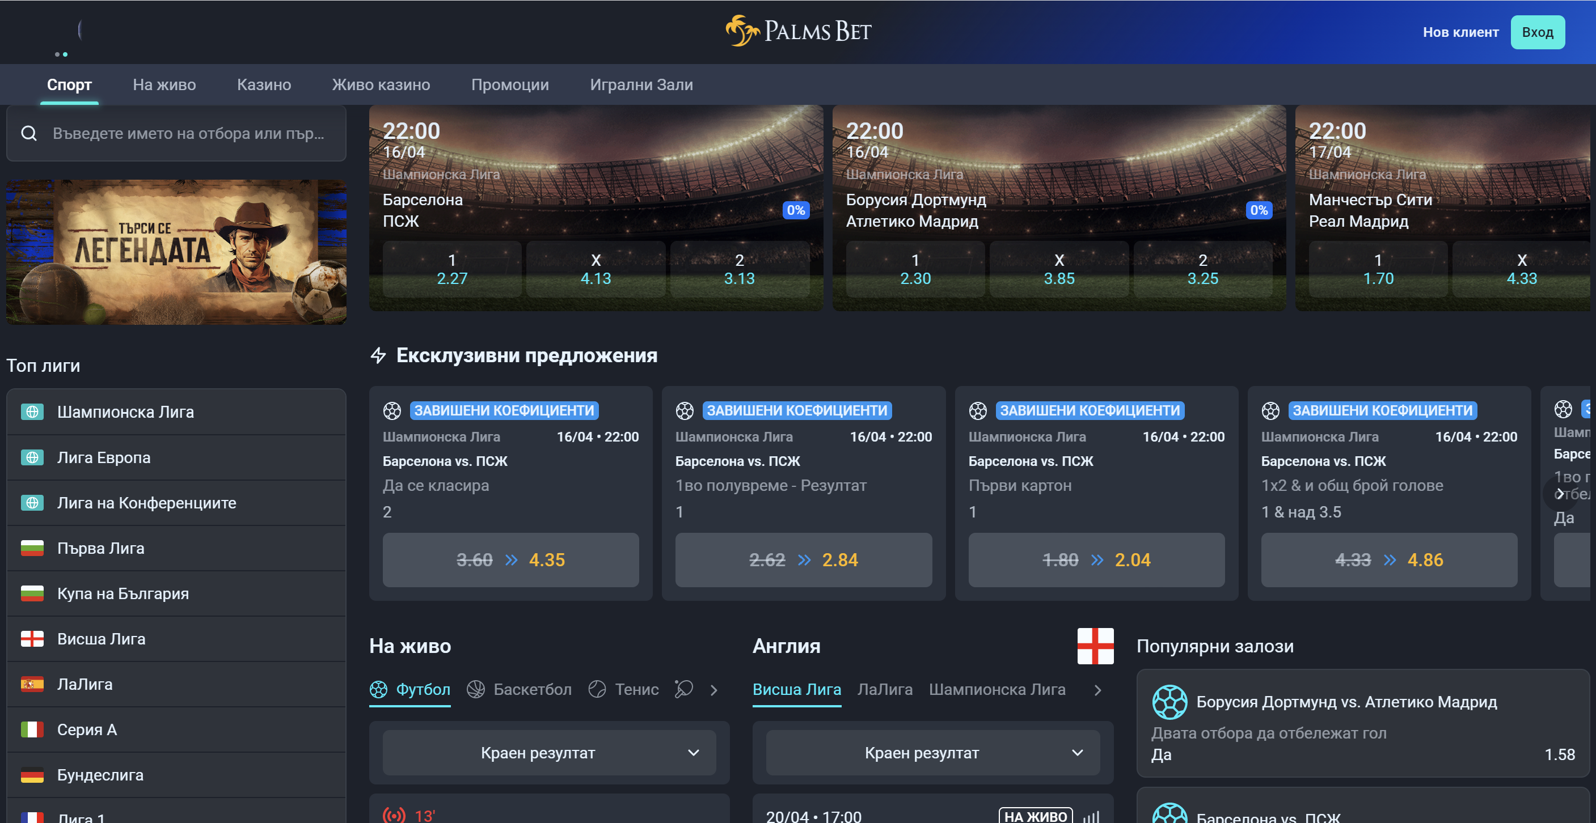Select the Tennis sport icon
The image size is (1596, 823).
pyautogui.click(x=597, y=689)
